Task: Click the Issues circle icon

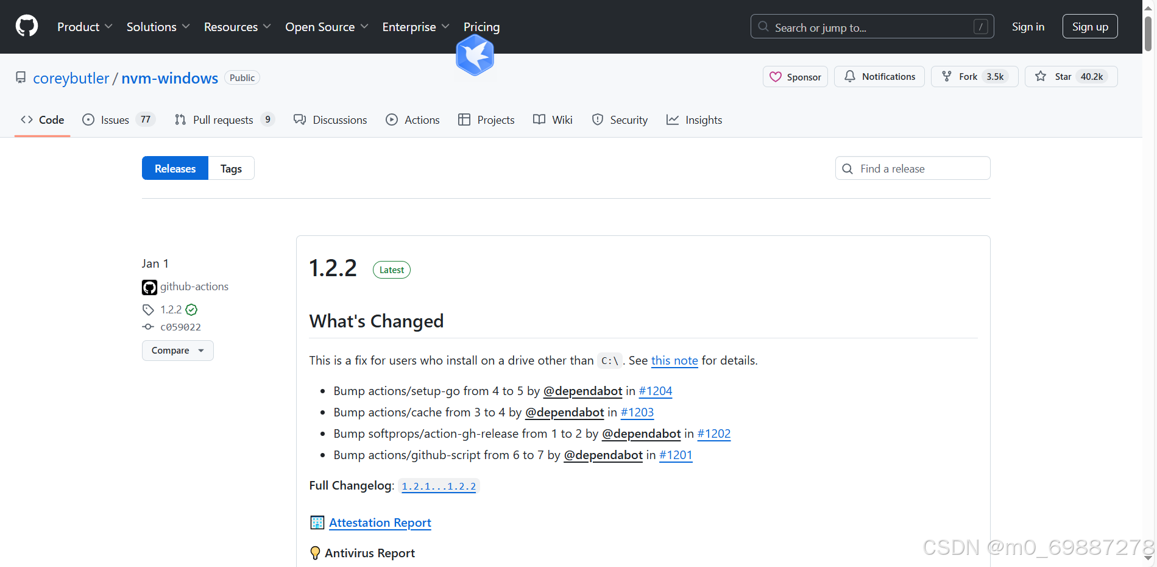Action: [x=88, y=119]
